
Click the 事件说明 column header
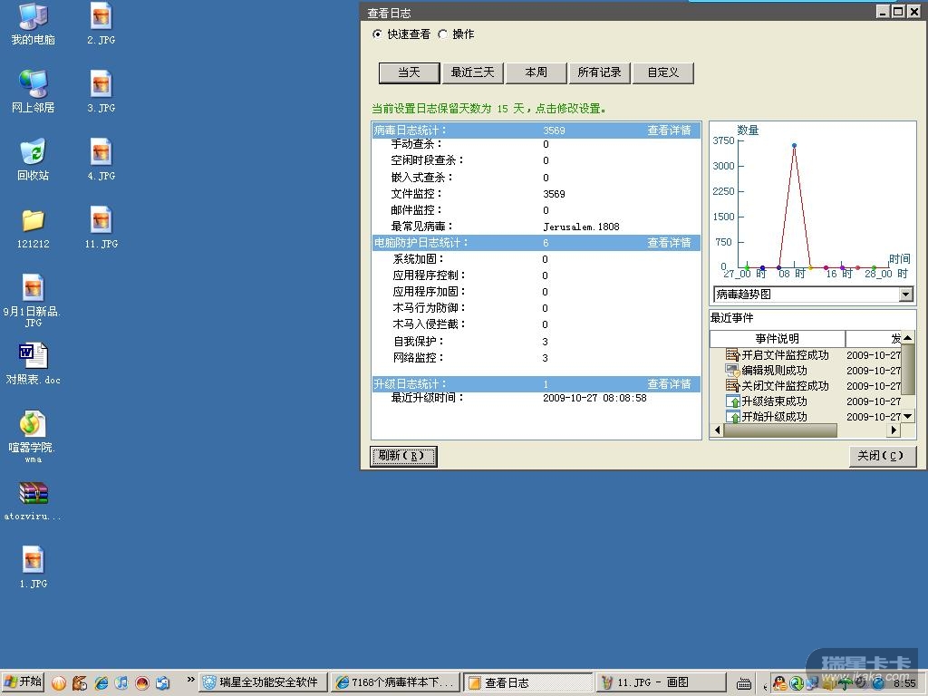777,339
